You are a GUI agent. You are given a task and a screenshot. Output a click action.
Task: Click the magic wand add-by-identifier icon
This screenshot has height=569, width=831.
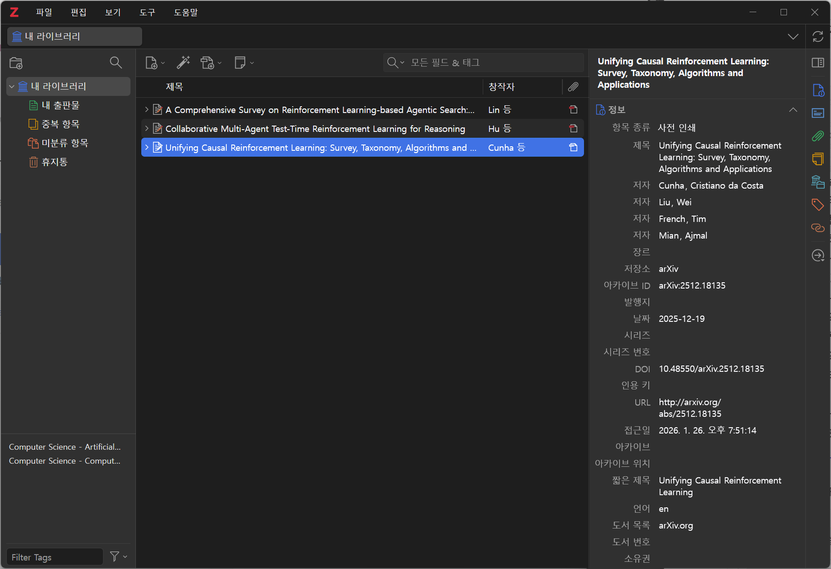click(183, 63)
